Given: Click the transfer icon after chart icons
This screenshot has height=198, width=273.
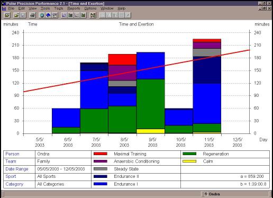Looking at the screenshot, I should tap(93, 15).
